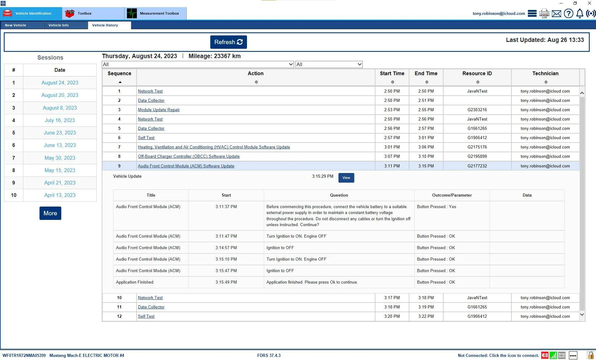Sort the table by the Sequence column arrow
Screen dimensions: 596x360
(x=120, y=82)
